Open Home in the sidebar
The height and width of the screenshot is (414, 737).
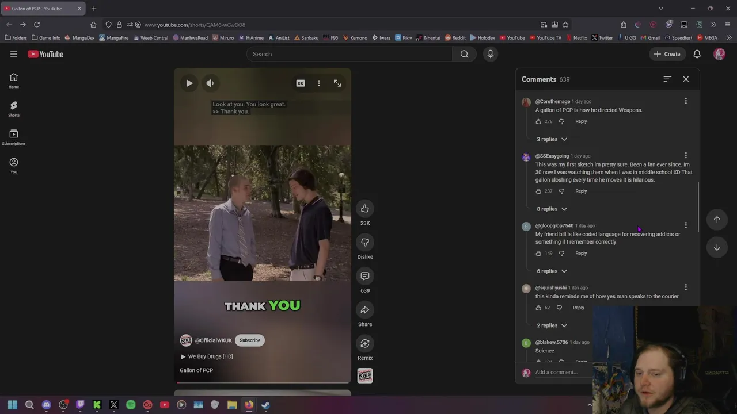click(14, 80)
